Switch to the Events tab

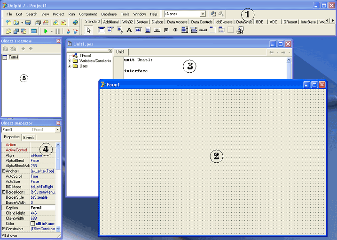point(29,137)
